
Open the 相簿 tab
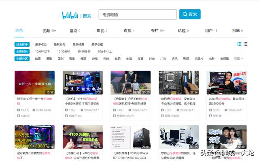[x=238, y=31]
